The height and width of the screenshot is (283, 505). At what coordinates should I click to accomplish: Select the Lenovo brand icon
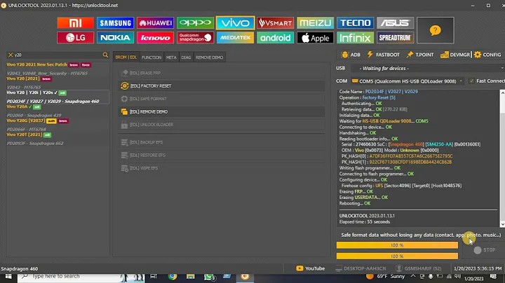155,38
